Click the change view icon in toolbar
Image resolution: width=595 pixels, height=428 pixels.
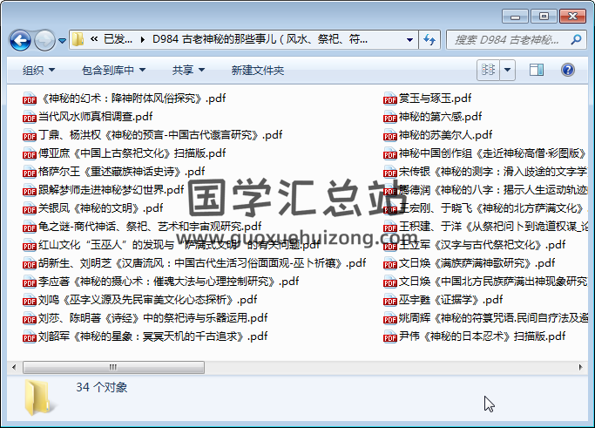tap(489, 71)
